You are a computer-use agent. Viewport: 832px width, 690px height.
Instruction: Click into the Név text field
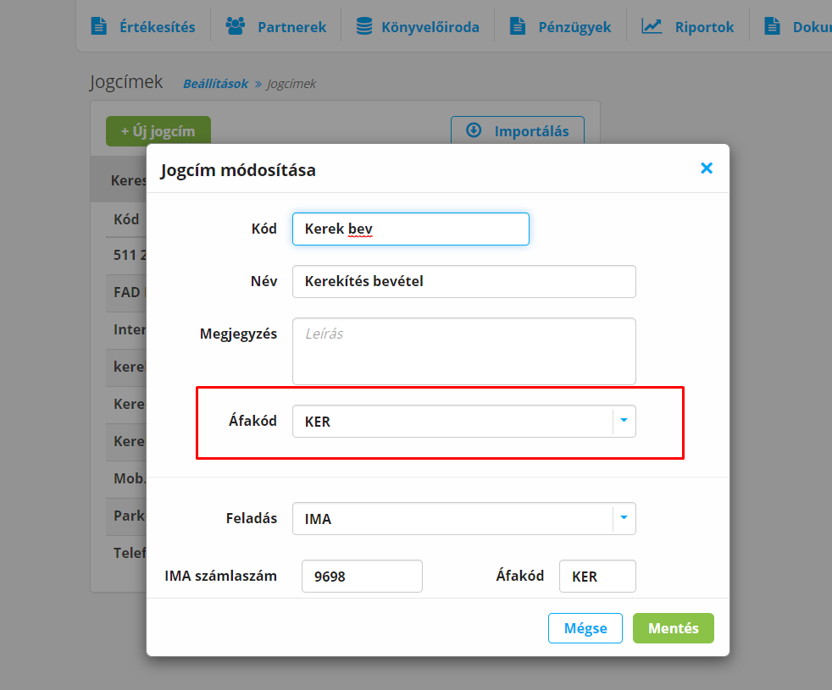click(x=463, y=282)
